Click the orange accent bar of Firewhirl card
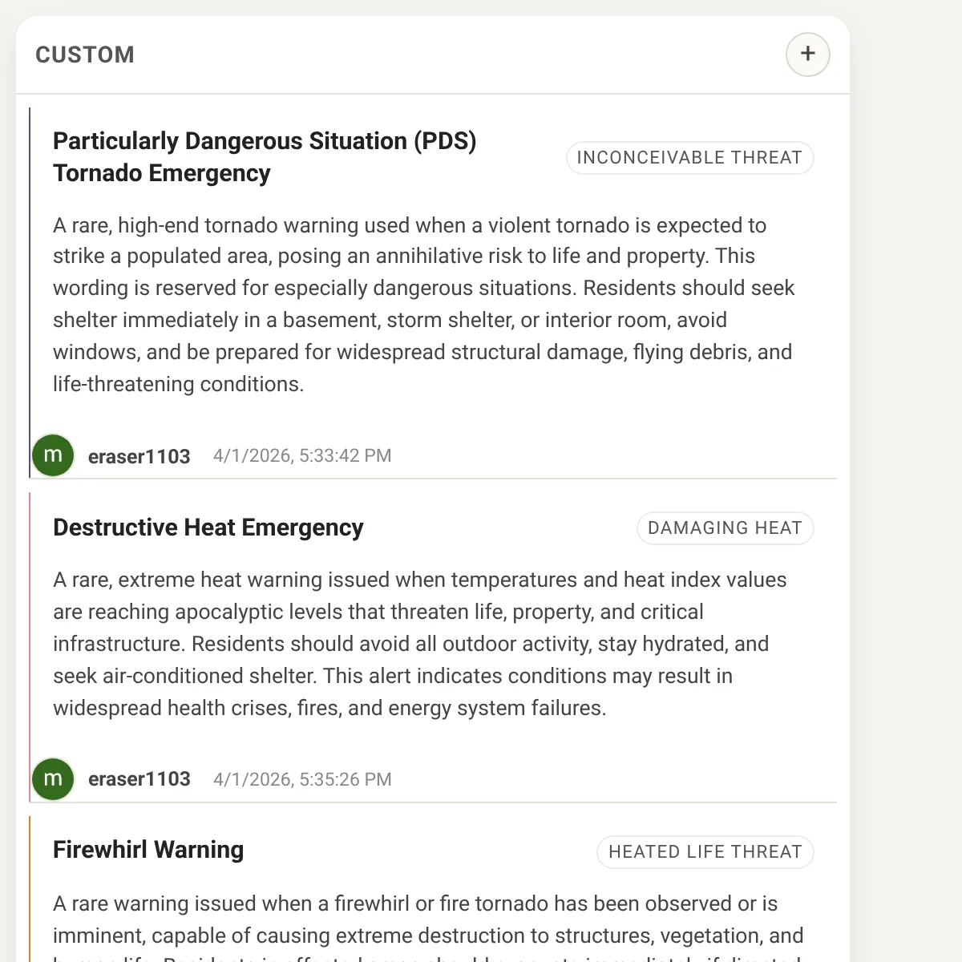 pyautogui.click(x=30, y=889)
